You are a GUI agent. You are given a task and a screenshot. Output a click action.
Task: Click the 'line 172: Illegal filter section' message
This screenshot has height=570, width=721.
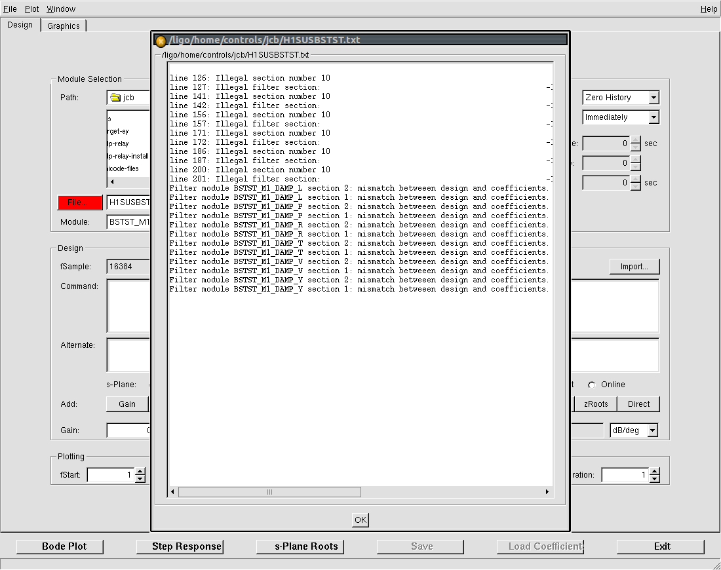[244, 143]
